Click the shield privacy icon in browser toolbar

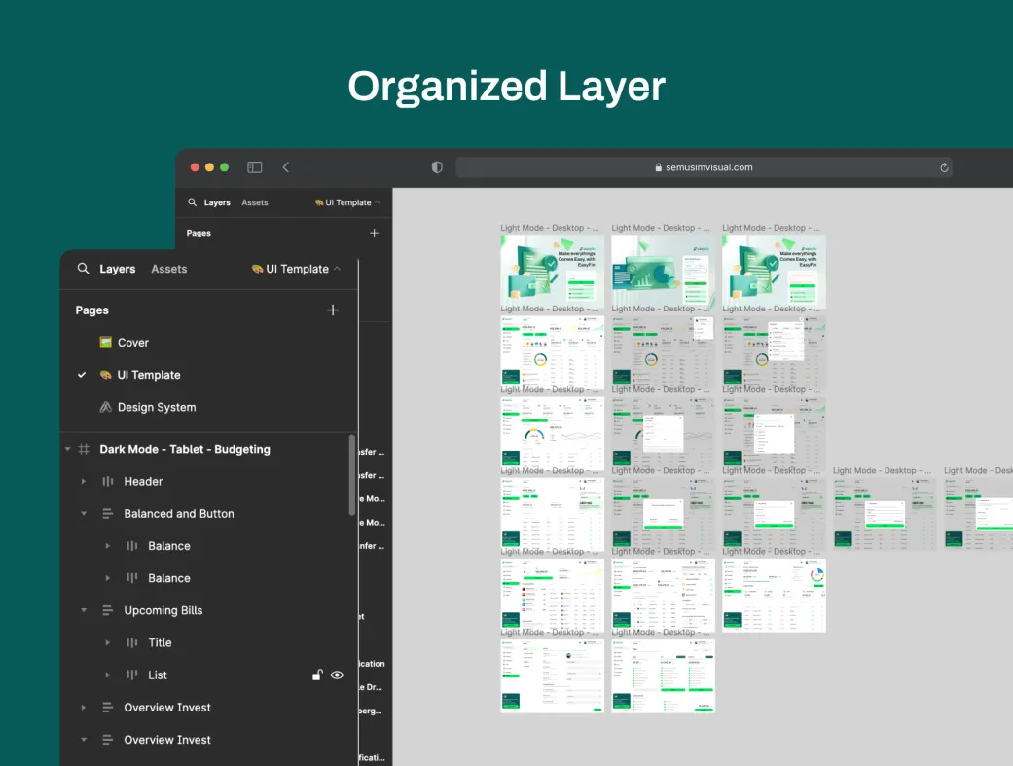click(437, 167)
